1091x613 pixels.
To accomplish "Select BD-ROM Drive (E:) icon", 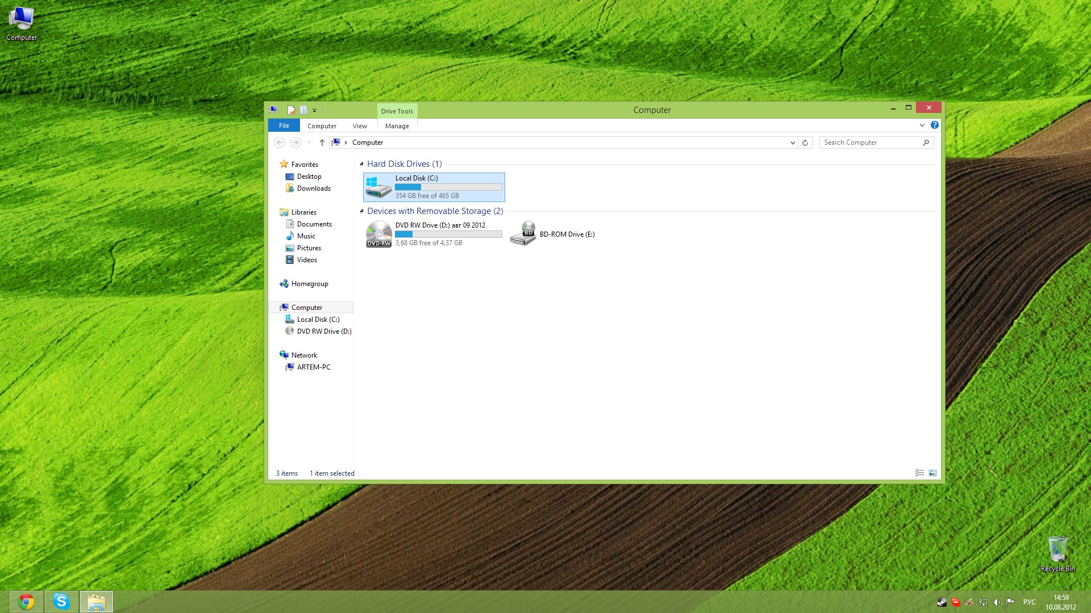I will pyautogui.click(x=523, y=234).
